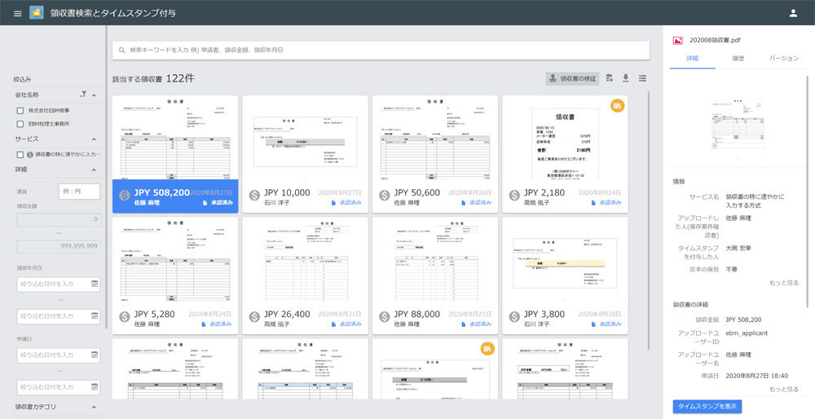
Task: Click the file icon next to 202008領収書.pdf
Action: pyautogui.click(x=677, y=40)
